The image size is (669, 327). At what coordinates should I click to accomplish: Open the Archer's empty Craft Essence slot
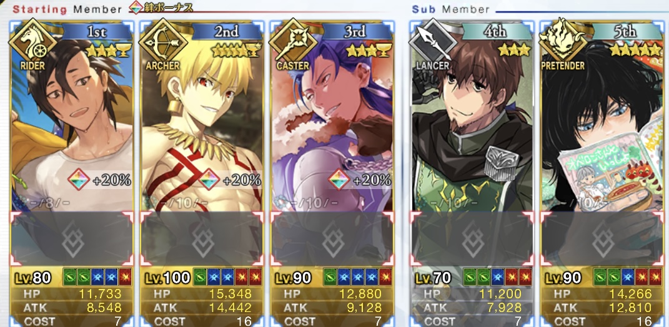[x=202, y=239]
